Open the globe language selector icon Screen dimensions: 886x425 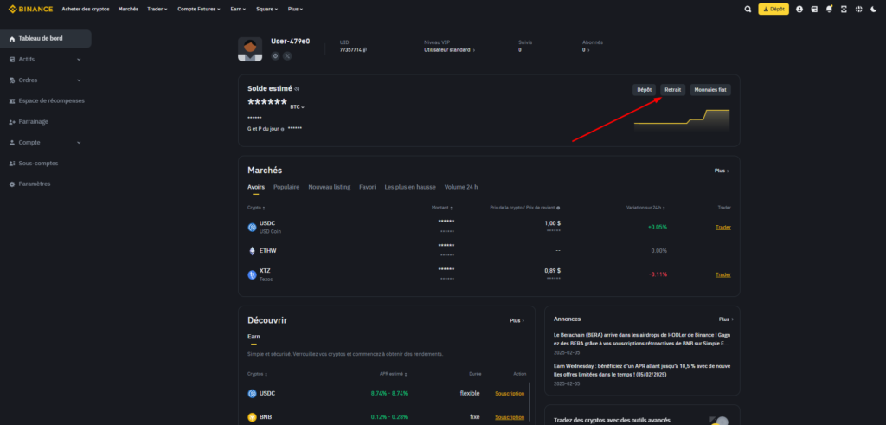(858, 9)
